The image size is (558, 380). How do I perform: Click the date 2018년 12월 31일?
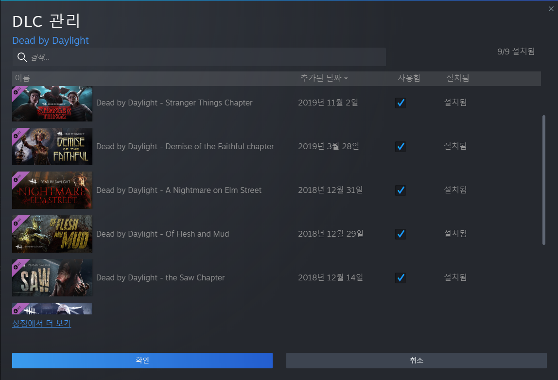click(331, 190)
